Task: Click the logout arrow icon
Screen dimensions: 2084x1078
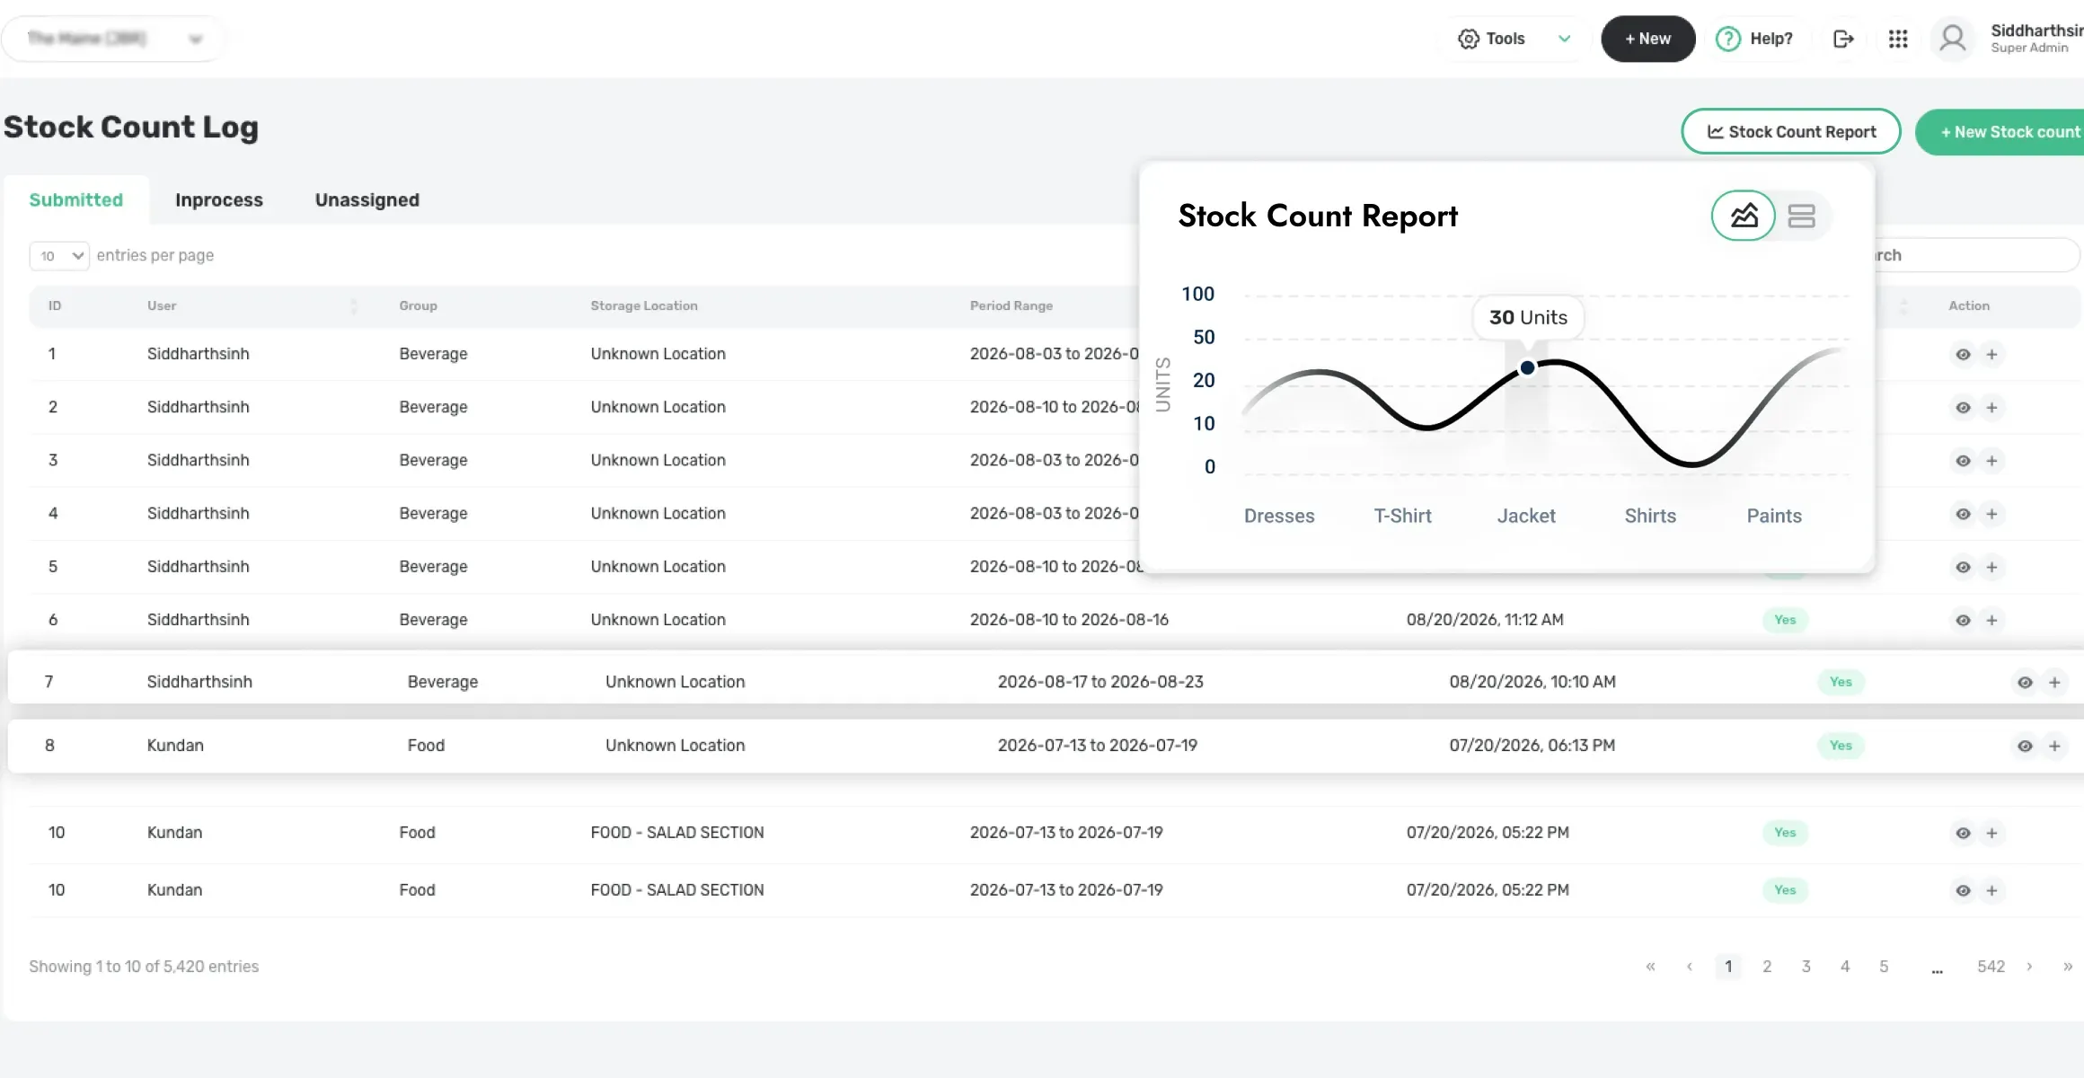Action: point(1843,39)
